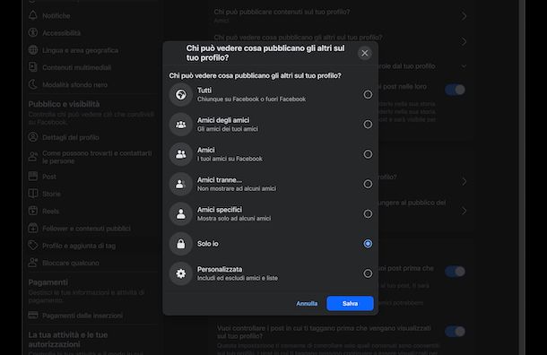Click the moon icon for Modalità sfondo nero
Viewport: 547px width, 355px height.
(x=33, y=84)
